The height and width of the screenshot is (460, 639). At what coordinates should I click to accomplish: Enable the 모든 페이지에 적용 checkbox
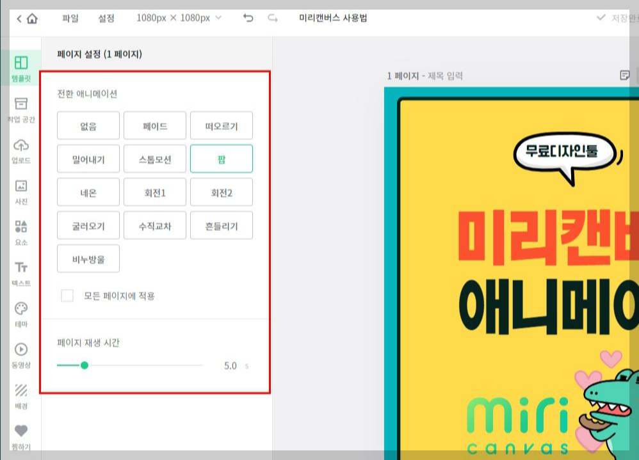point(67,296)
